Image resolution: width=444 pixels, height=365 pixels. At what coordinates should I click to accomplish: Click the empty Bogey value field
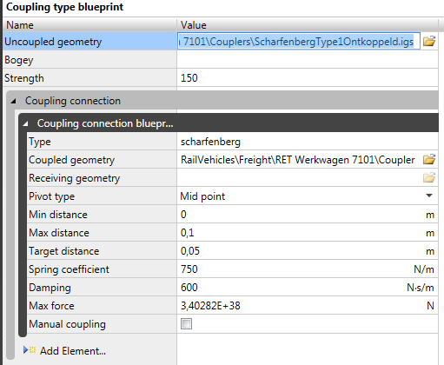(308, 60)
